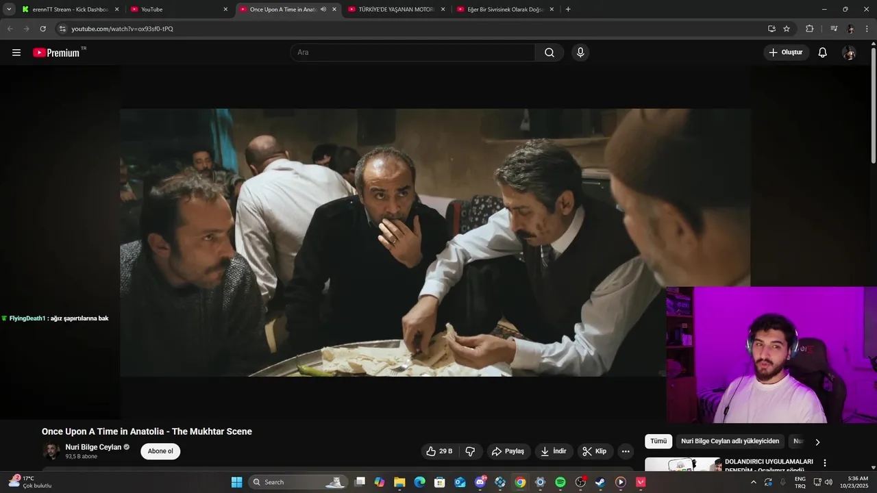Open the weather widget showing 17°C

pos(29,482)
